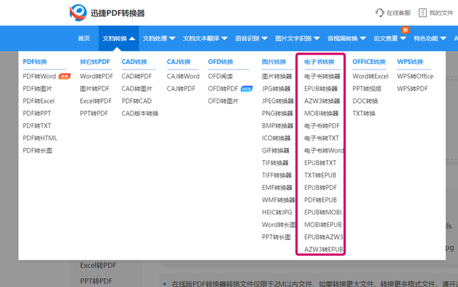The image size is (458, 287).
Task: Select PDF转长图 entry
Action: pyautogui.click(x=38, y=150)
